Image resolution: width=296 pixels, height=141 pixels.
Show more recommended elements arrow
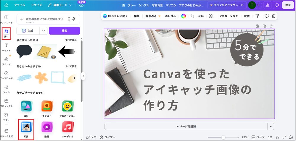(x=74, y=78)
